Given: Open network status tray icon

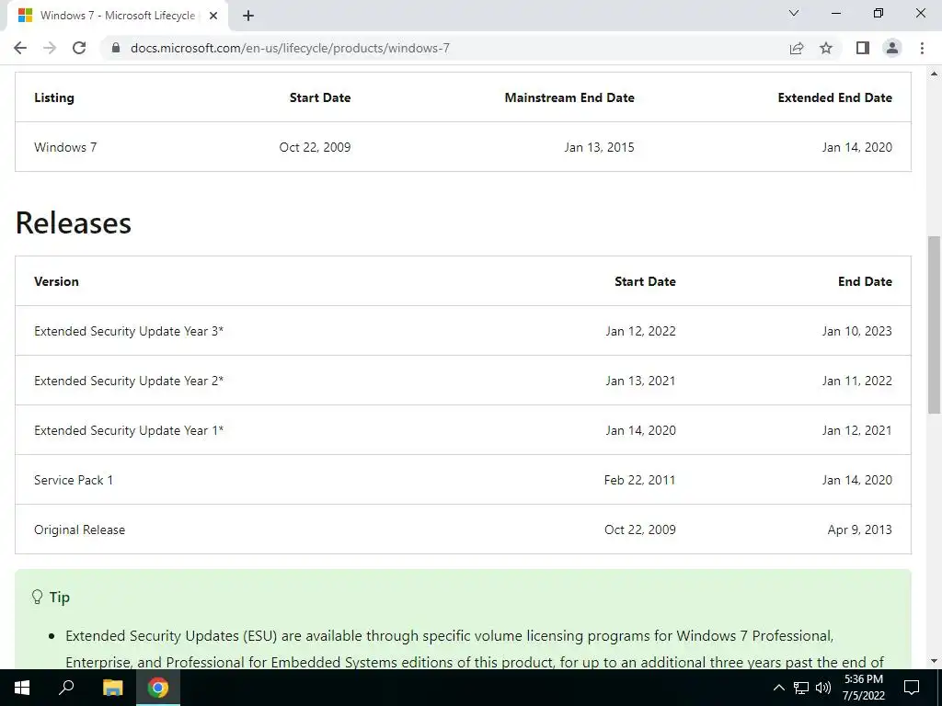Looking at the screenshot, I should (801, 688).
